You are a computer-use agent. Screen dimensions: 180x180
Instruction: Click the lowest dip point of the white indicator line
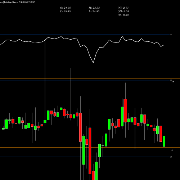coord(93,63)
